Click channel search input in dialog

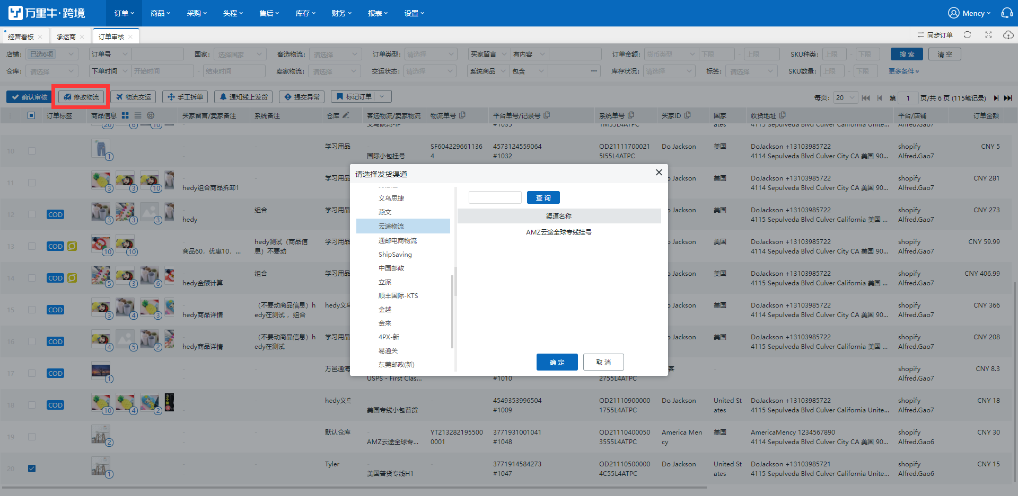tap(495, 197)
